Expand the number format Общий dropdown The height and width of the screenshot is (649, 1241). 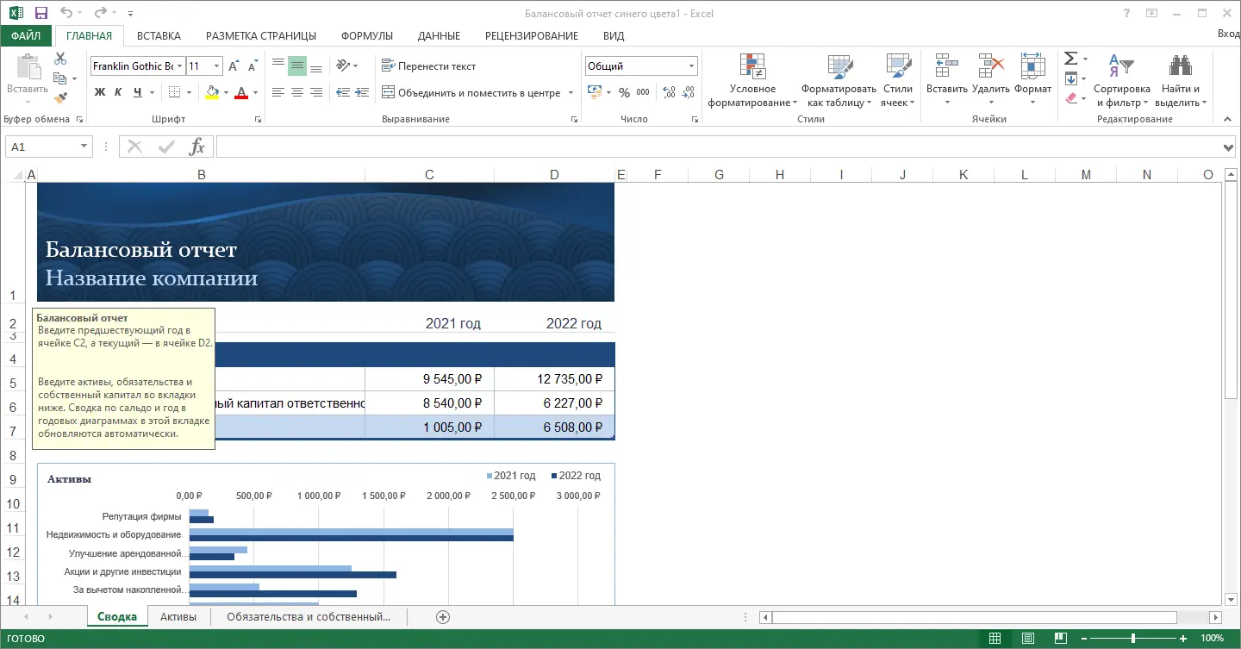coord(691,66)
